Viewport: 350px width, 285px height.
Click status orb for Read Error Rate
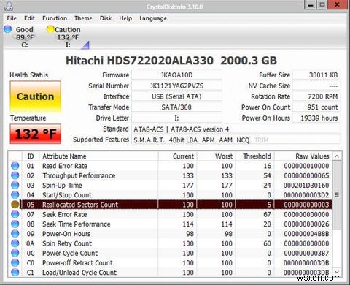(x=15, y=166)
